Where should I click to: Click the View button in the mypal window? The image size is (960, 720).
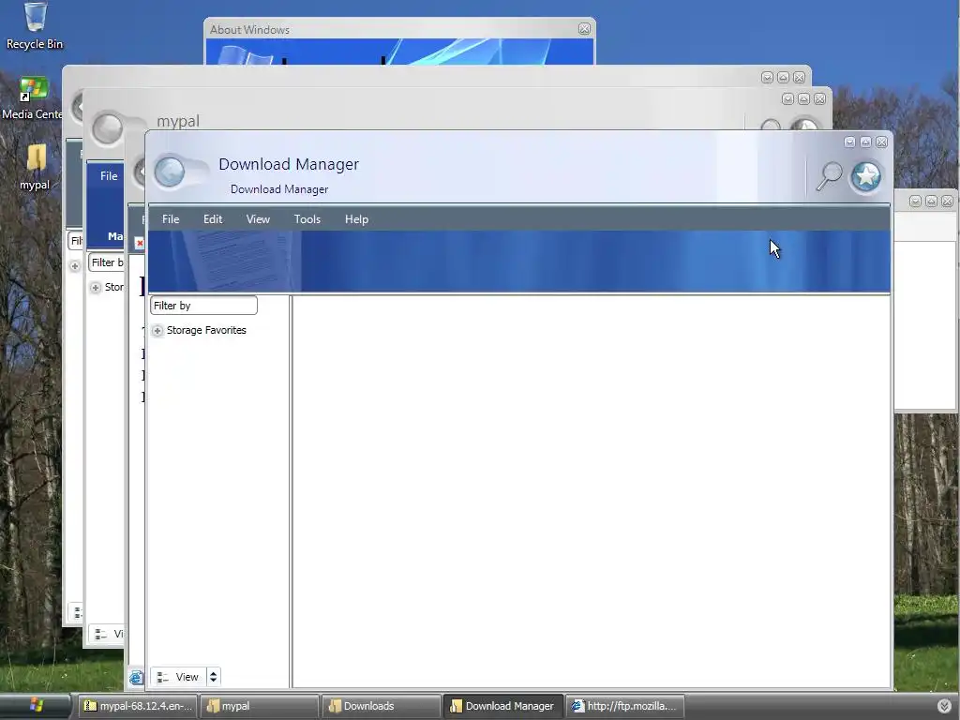[x=107, y=634]
